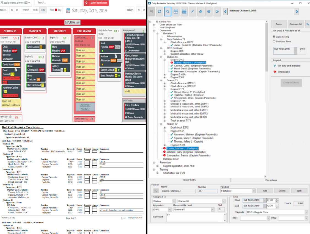This screenshot has height=234, width=310.
Task: Click the note icon on David Cesmat card
Action: click(x=16, y=70)
